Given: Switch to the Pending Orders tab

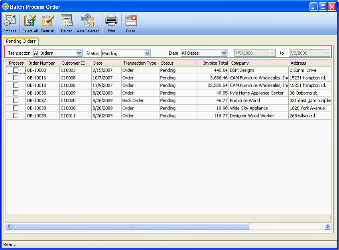Looking at the screenshot, I should click(x=21, y=41).
